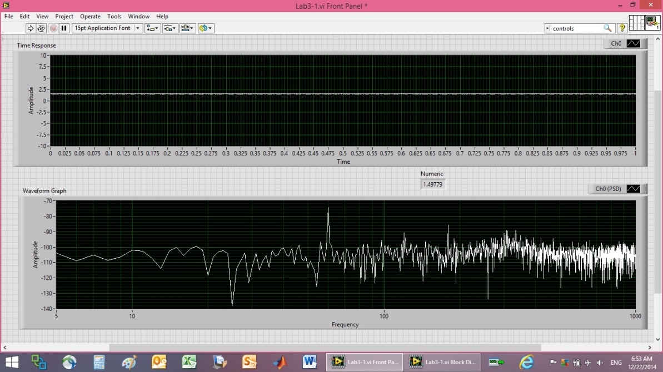Viewport: 663px width, 372px height.
Task: Click the Run arrow button
Action: (31, 28)
